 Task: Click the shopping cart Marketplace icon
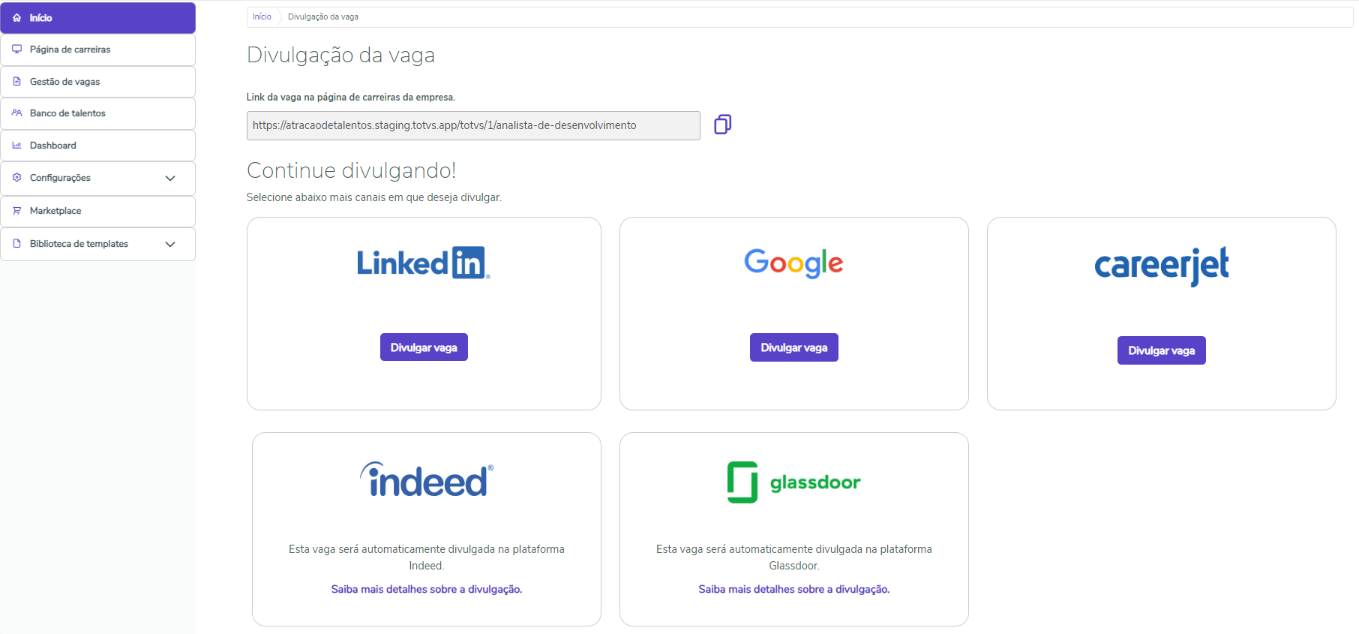coord(17,211)
